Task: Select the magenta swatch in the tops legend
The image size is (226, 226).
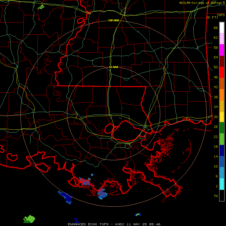Action: click(x=222, y=50)
